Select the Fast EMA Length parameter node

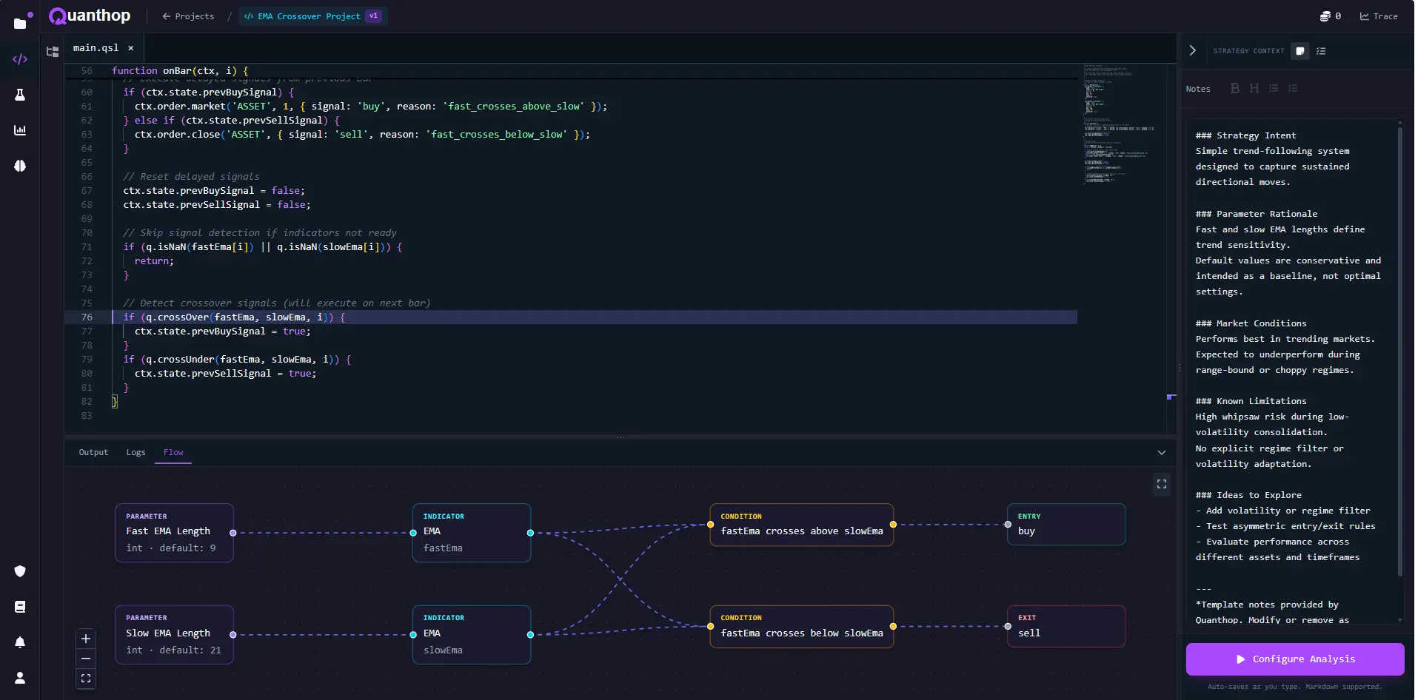[174, 533]
